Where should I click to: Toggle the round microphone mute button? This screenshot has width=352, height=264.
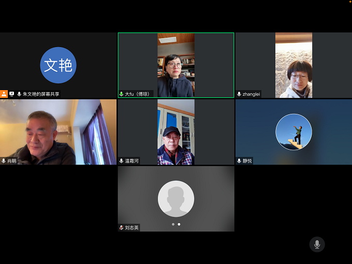(x=317, y=244)
